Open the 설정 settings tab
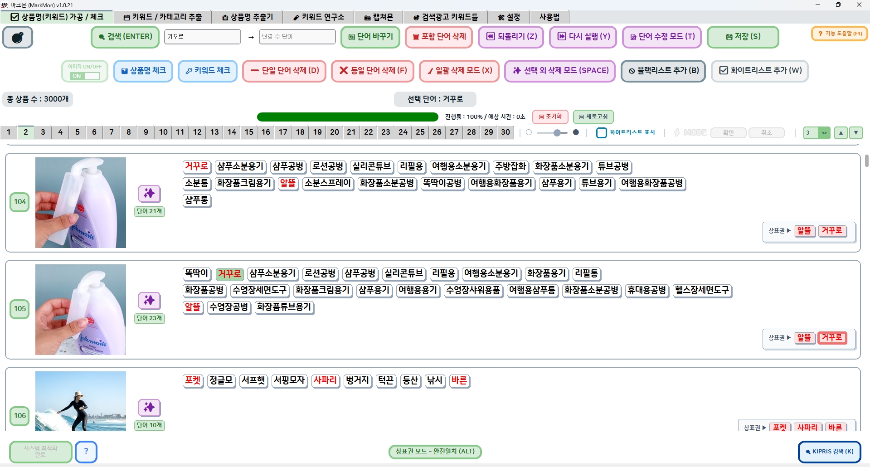The image size is (870, 467). coord(509,17)
